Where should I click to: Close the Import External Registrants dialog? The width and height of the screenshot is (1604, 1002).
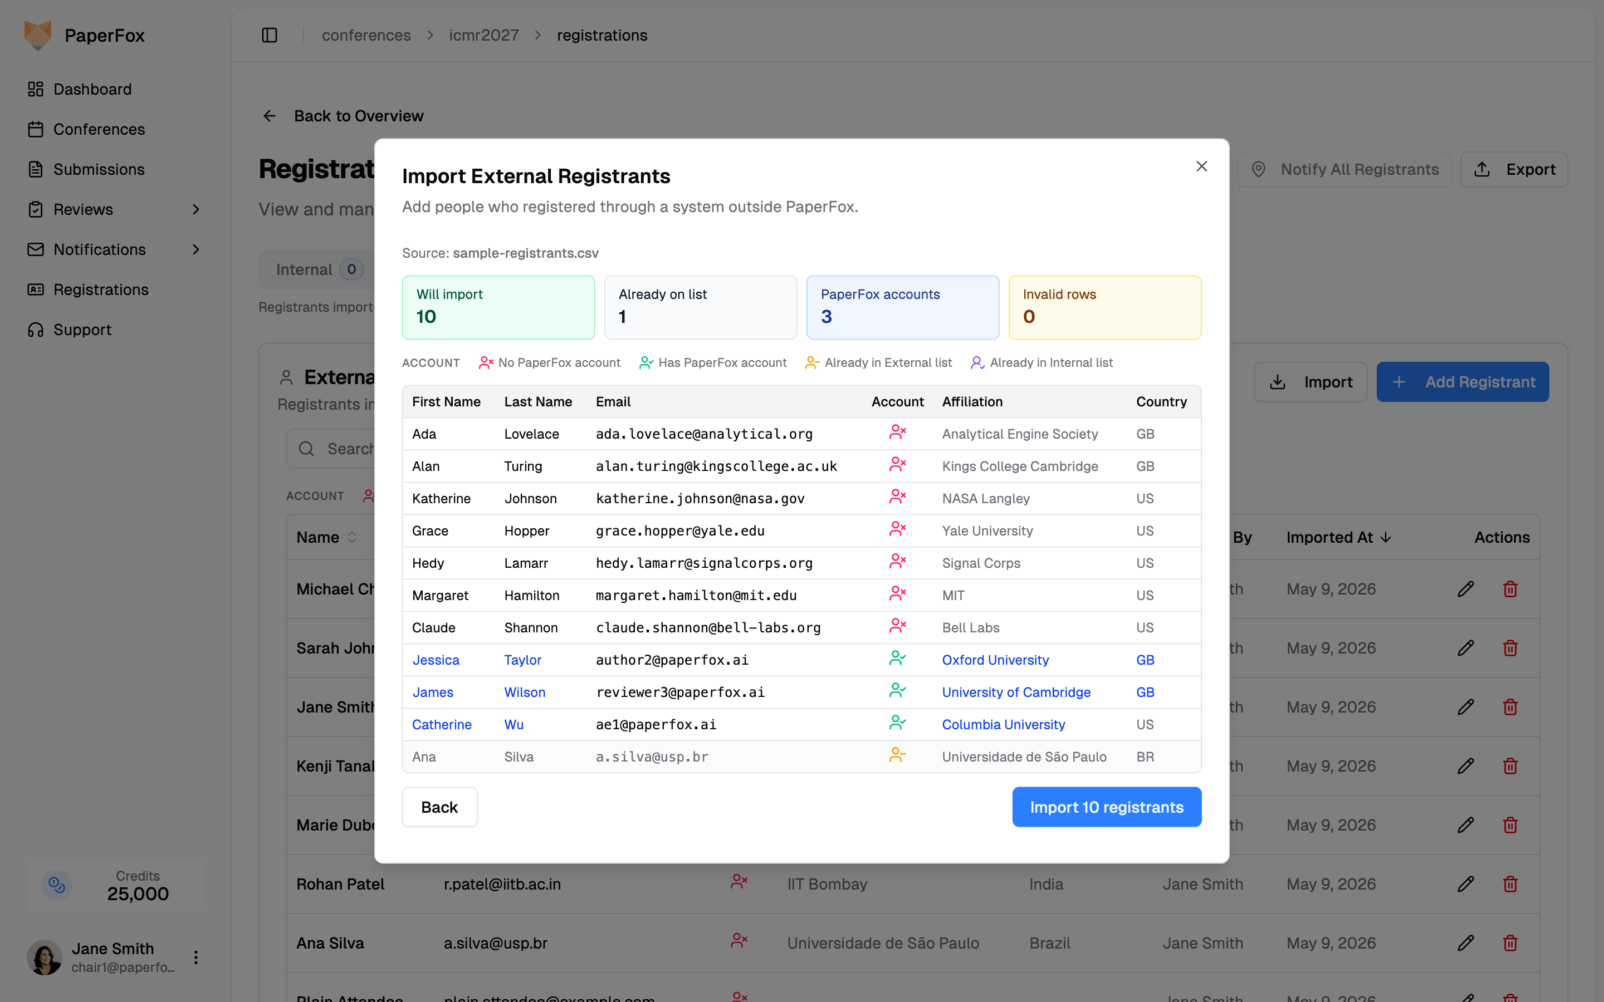pos(1201,166)
